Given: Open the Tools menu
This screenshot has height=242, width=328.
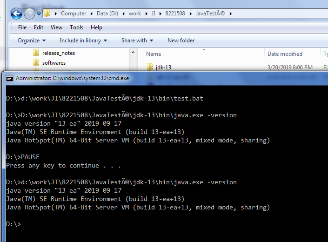Looking at the screenshot, I should coord(76,27).
